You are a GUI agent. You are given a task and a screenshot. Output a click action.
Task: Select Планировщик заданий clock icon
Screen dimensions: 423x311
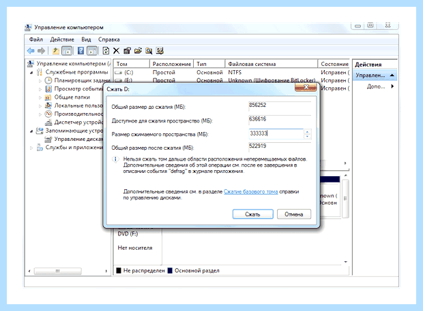48,80
